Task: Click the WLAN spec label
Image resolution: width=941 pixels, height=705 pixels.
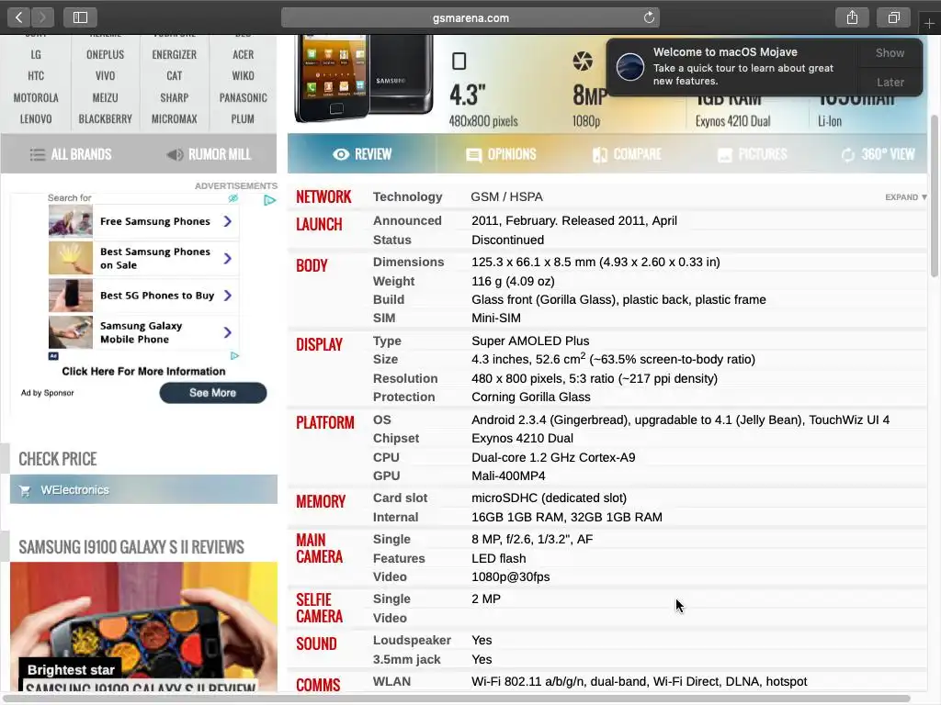Action: click(x=391, y=682)
